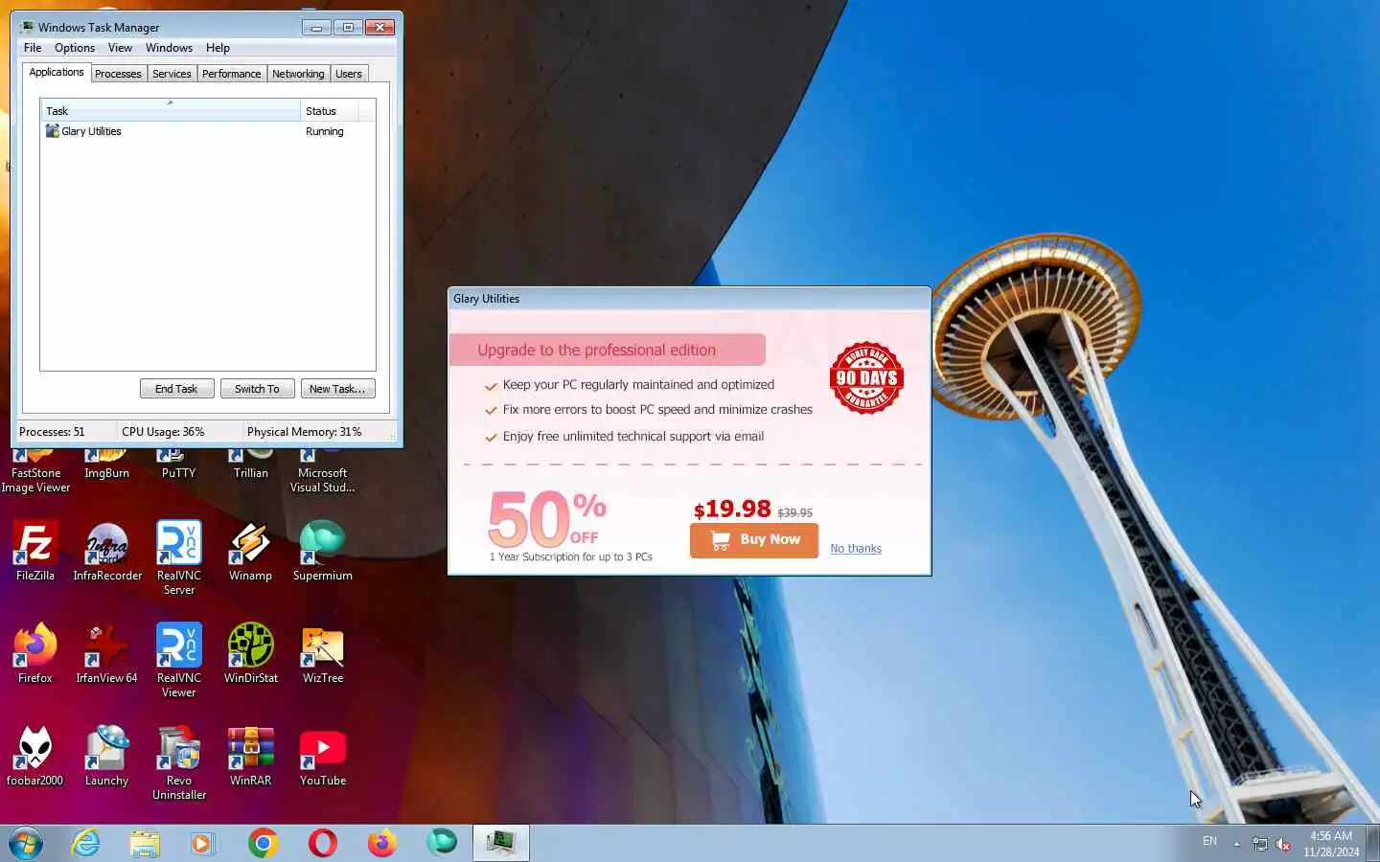Open WizTree desktop icon
This screenshot has height=862, width=1380.
tap(323, 653)
